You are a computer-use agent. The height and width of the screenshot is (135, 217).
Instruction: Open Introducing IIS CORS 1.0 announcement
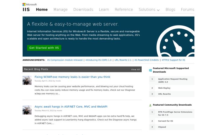point(98,60)
